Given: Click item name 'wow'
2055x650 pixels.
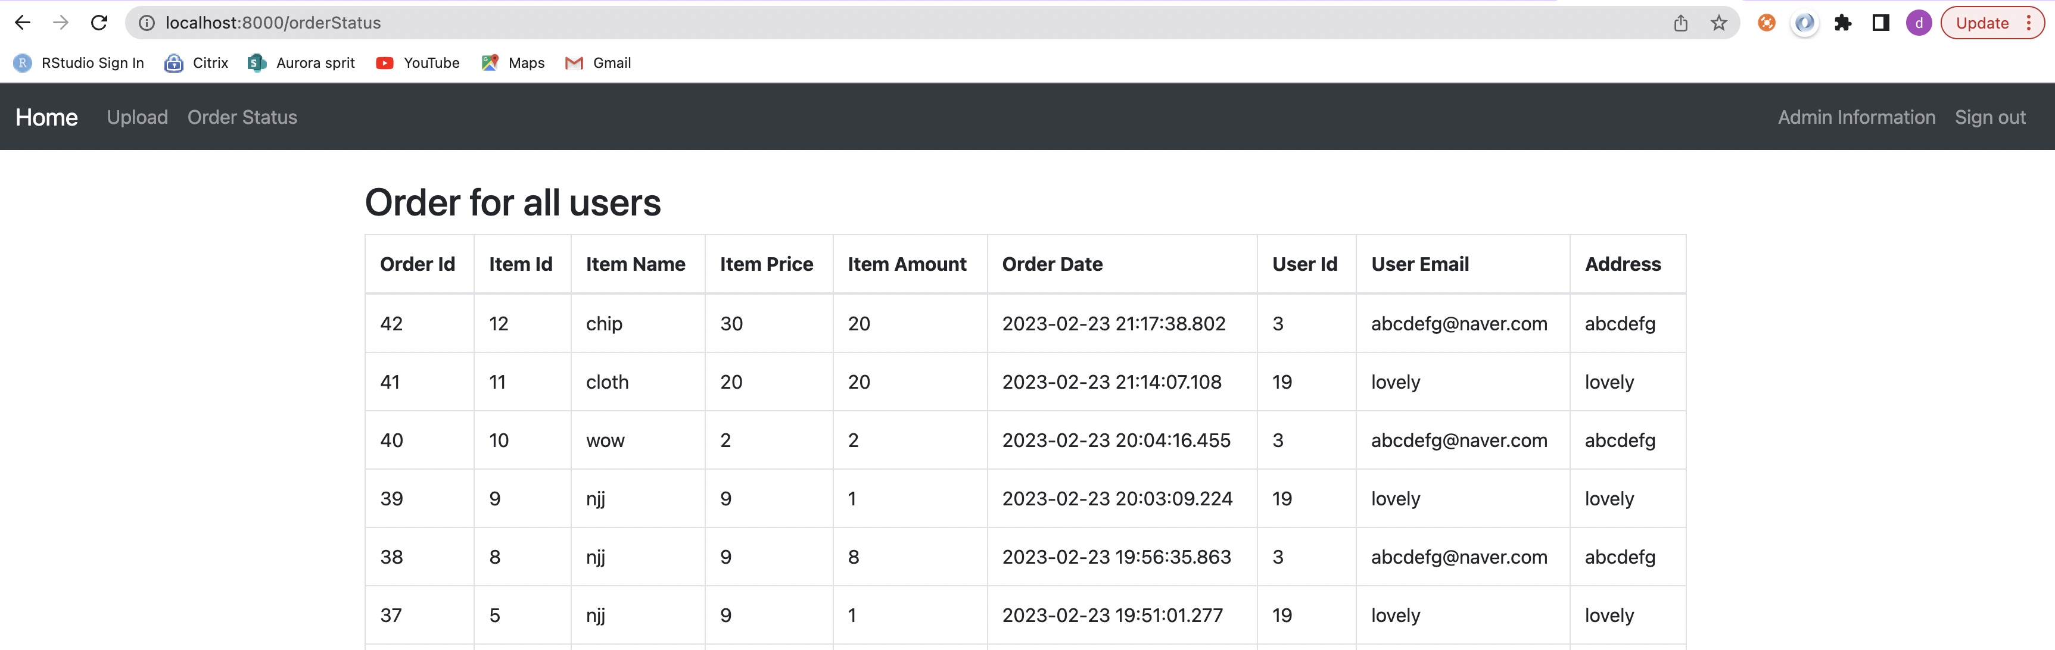Looking at the screenshot, I should 606,440.
